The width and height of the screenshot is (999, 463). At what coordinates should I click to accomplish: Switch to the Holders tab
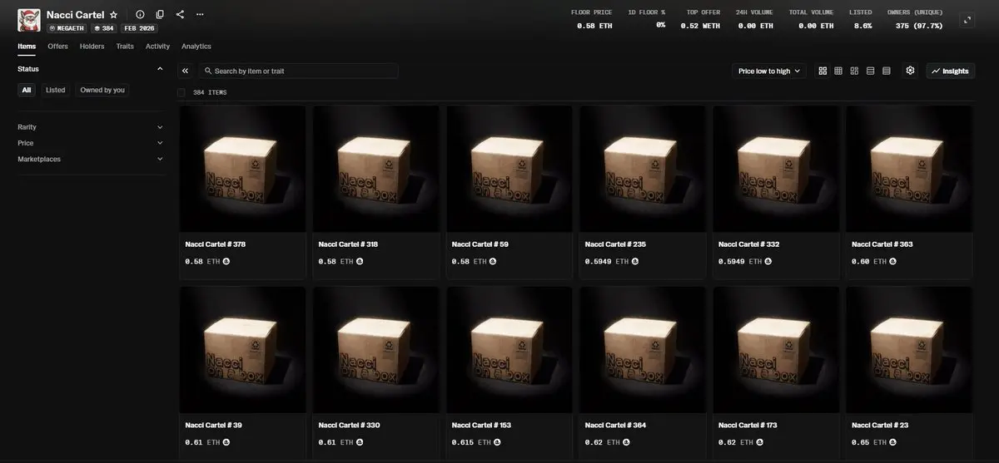click(x=92, y=47)
